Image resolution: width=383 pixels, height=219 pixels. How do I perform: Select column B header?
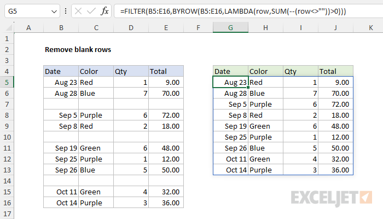pyautogui.click(x=61, y=27)
